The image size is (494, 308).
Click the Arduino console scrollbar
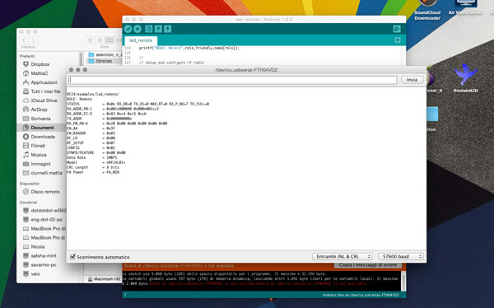pyautogui.click(x=403, y=281)
